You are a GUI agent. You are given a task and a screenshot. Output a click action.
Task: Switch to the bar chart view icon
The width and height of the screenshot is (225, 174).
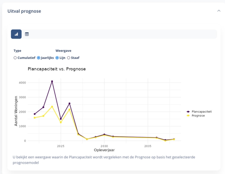pos(16,34)
